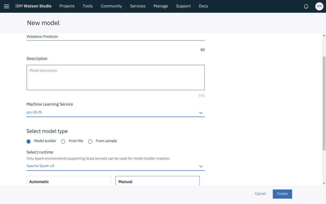The width and height of the screenshot is (326, 204).
Task: Open the Apache Spark-o3 runtime dropdown
Action: point(116,166)
